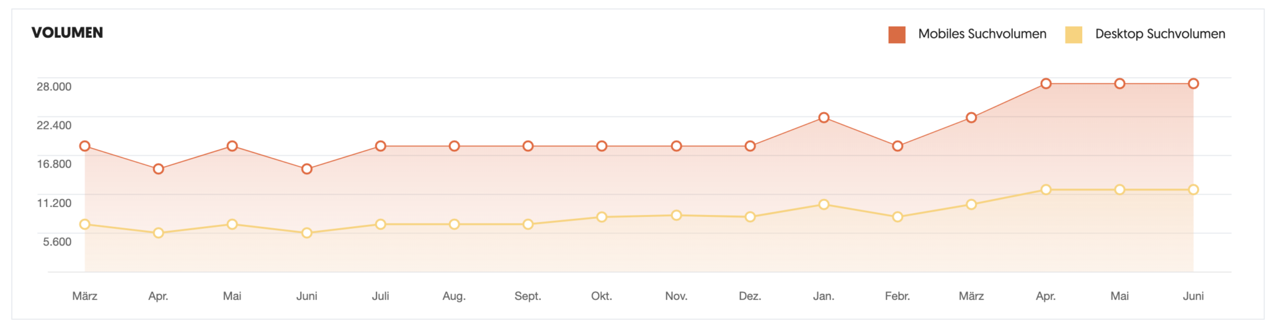This screenshot has height=331, width=1277.
Task: Select the desktop data point for Nov.
Action: 676,215
